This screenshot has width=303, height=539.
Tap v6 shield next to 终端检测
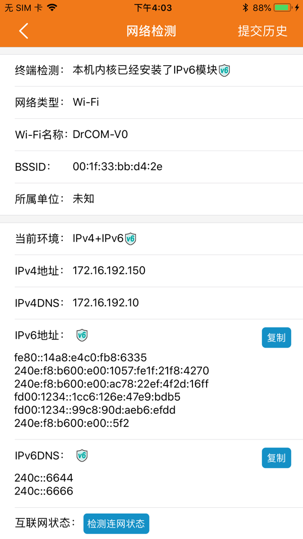(x=225, y=70)
